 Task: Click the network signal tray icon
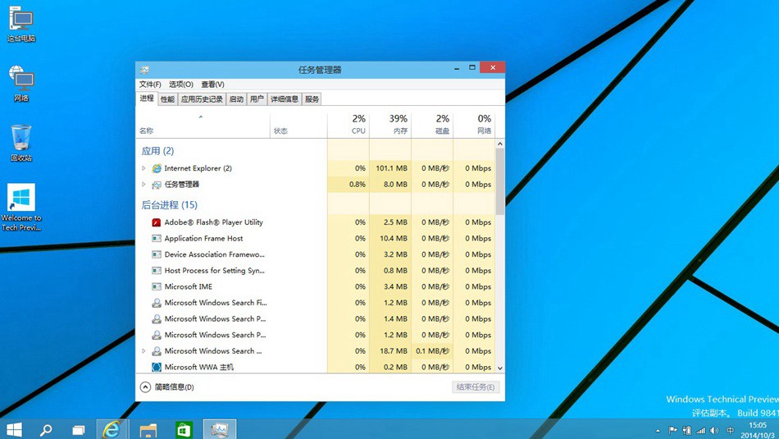point(700,431)
